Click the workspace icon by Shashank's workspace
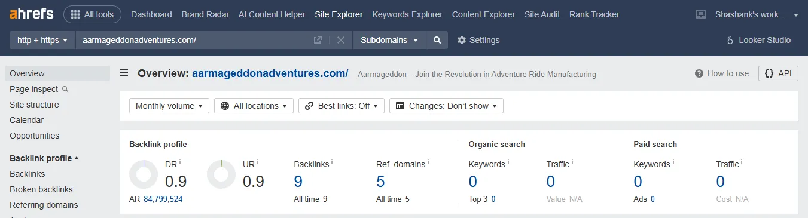 701,14
